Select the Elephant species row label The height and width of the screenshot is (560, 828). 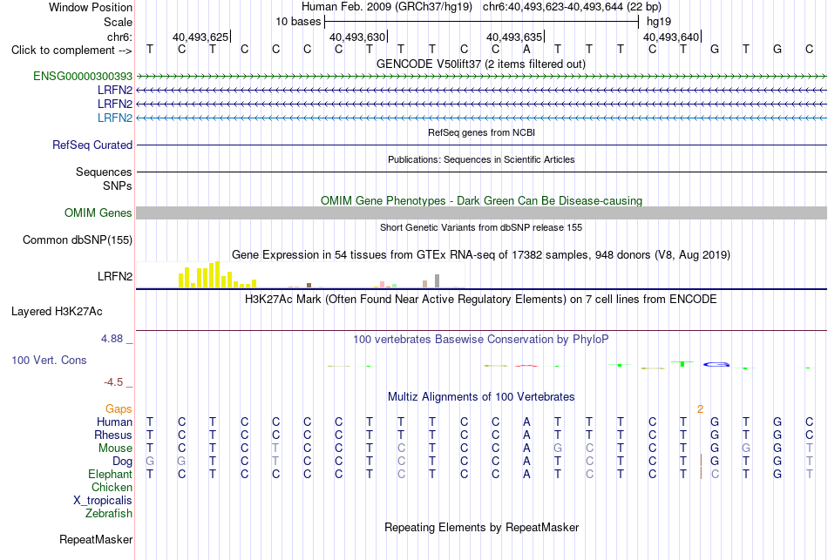111,474
